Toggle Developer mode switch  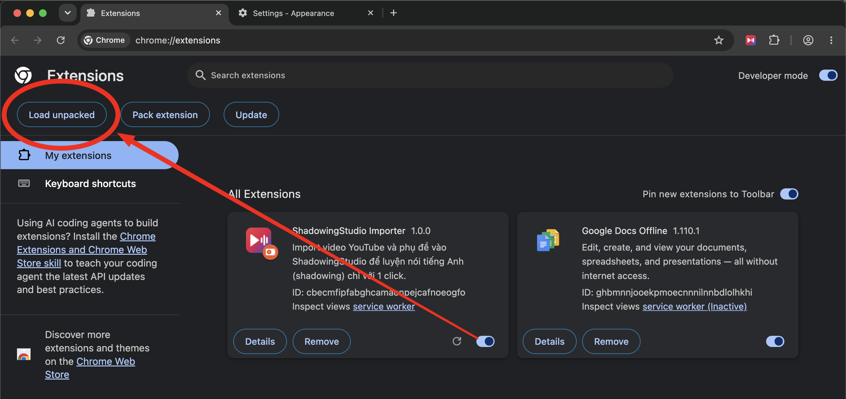pyautogui.click(x=828, y=75)
